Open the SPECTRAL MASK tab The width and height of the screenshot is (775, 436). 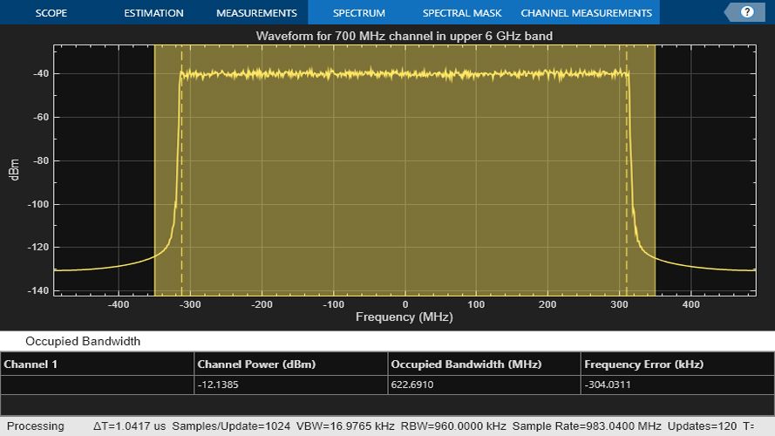pos(462,13)
